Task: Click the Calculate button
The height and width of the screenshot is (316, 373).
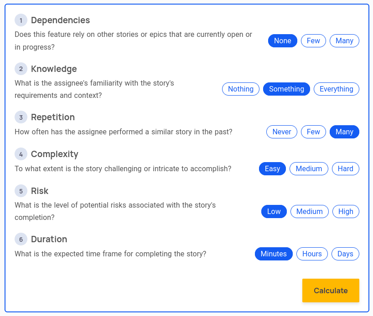Action: pos(331,291)
